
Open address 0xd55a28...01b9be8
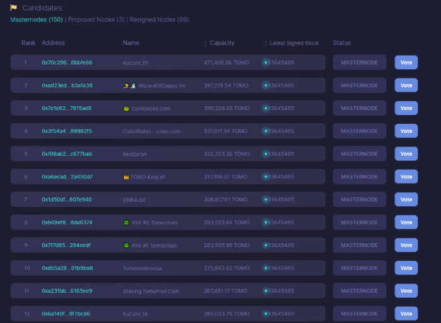[x=67, y=268]
